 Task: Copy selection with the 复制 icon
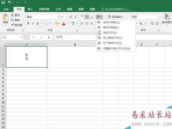pyautogui.click(x=15, y=20)
